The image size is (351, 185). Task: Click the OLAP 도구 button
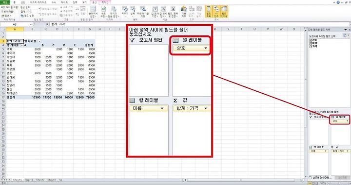point(192,12)
